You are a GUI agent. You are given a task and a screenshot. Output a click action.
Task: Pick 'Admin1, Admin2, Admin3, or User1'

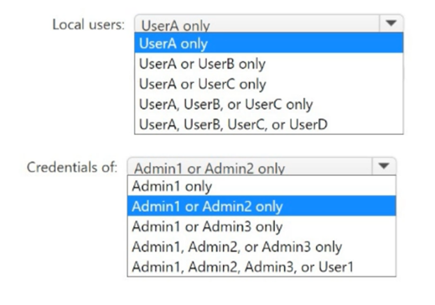pyautogui.click(x=262, y=266)
